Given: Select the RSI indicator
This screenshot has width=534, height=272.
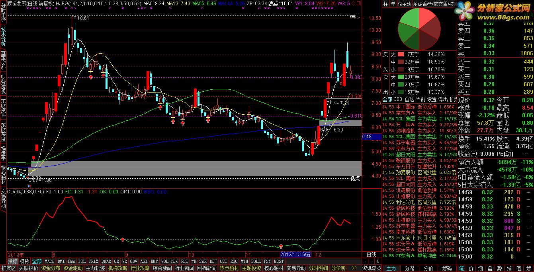Looking at the screenshot, I should [184, 262].
